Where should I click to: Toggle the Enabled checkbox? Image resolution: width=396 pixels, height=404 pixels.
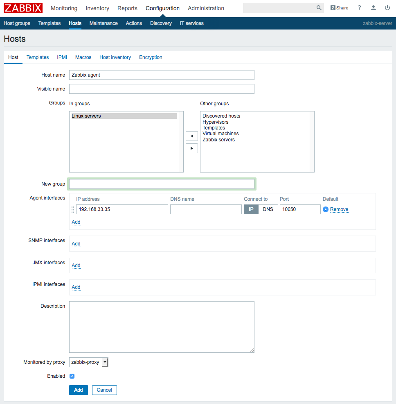click(x=72, y=376)
